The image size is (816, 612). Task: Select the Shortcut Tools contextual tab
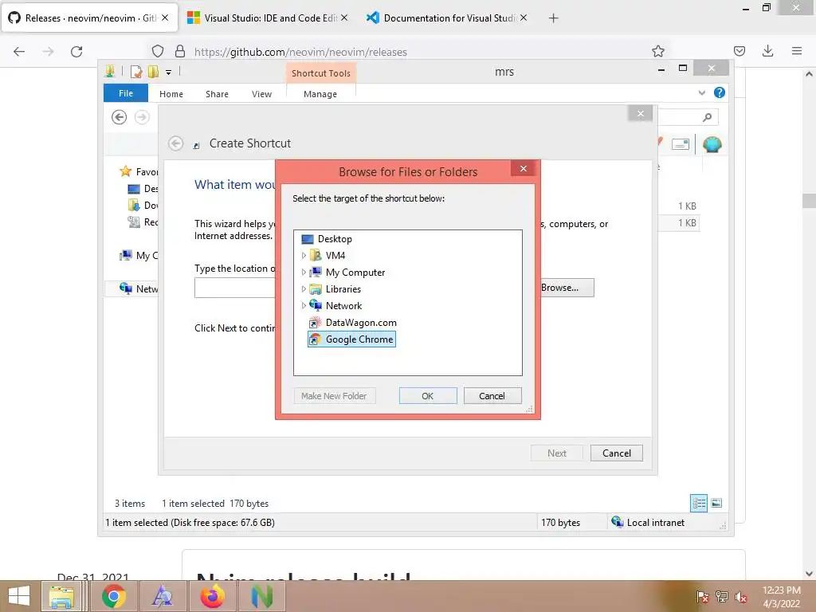321,73
